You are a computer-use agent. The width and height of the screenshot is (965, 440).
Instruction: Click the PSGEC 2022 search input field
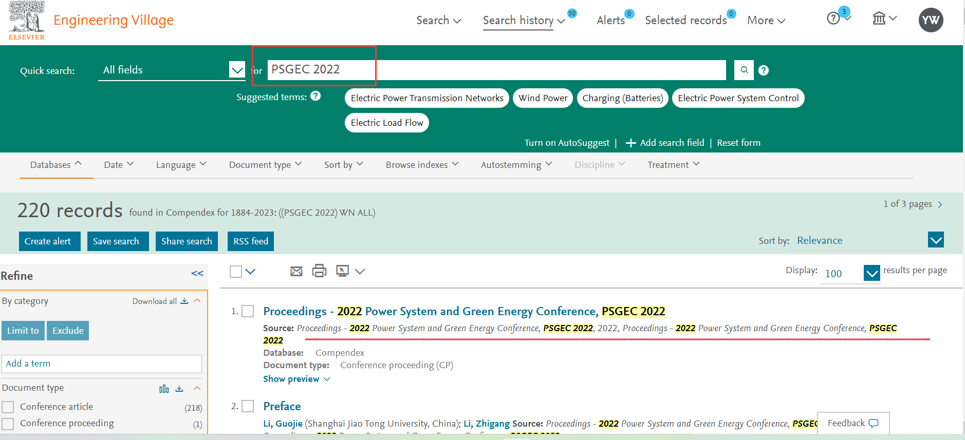coord(497,70)
